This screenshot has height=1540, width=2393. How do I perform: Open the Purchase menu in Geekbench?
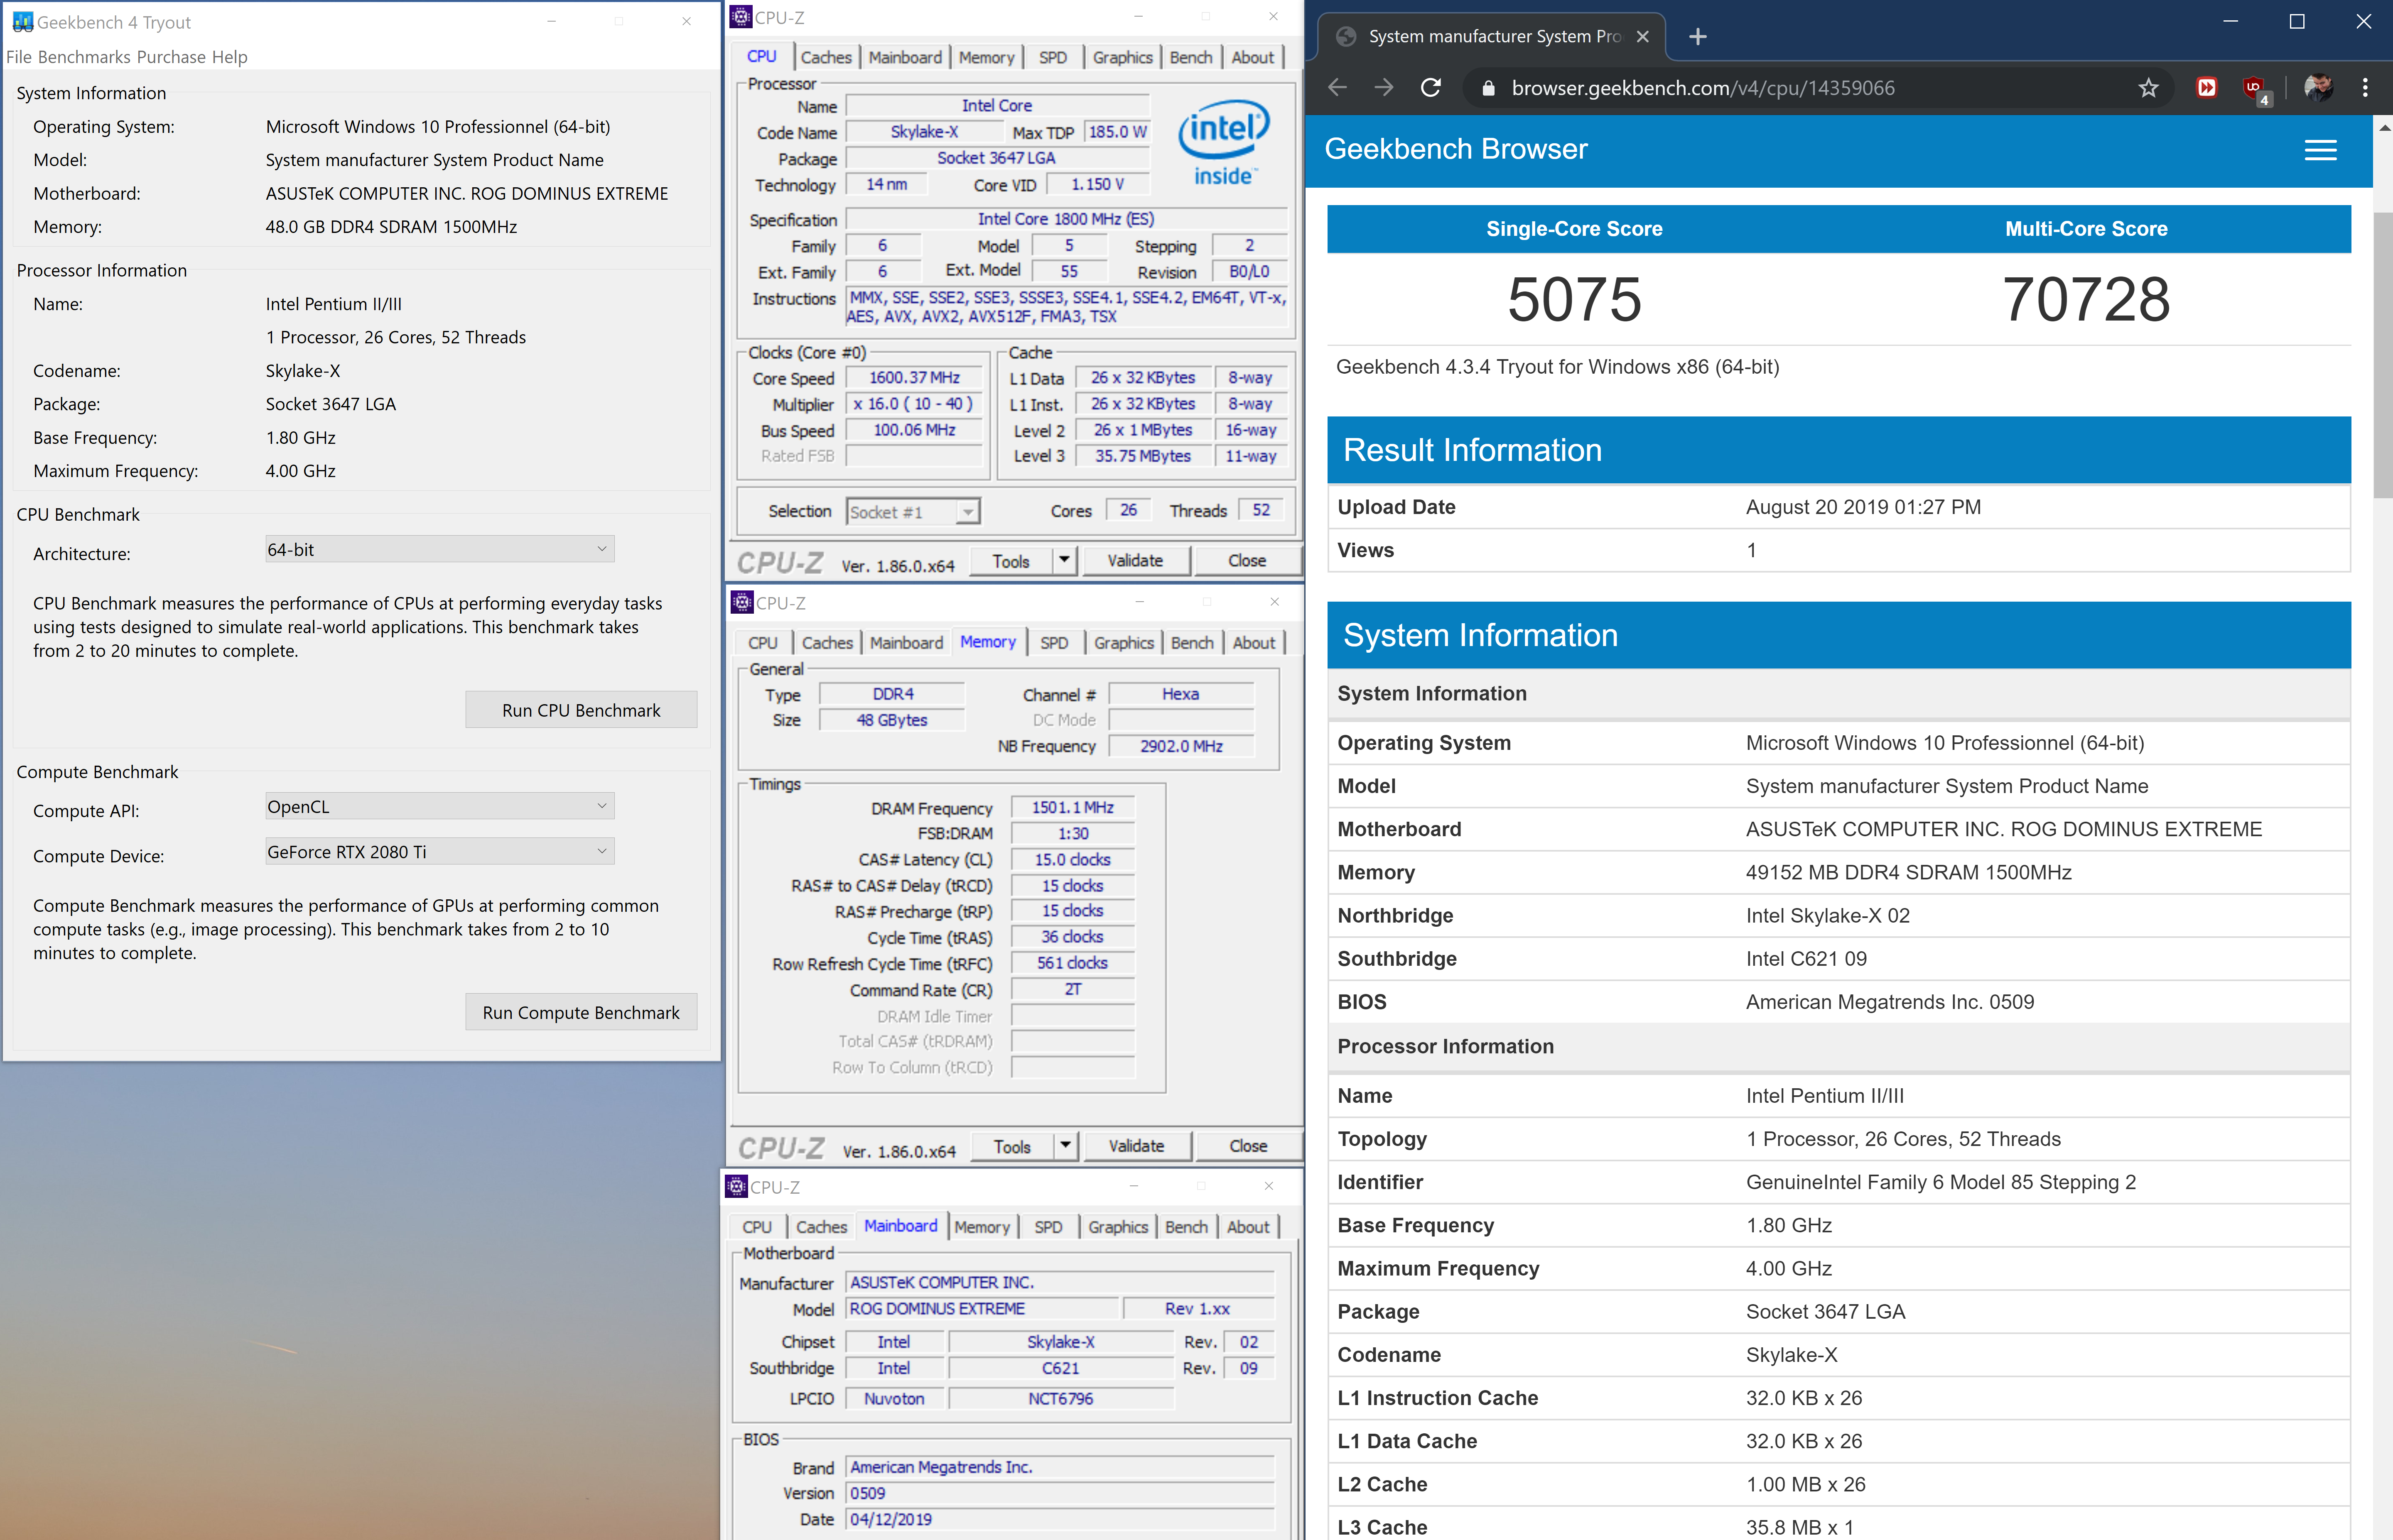click(x=171, y=57)
